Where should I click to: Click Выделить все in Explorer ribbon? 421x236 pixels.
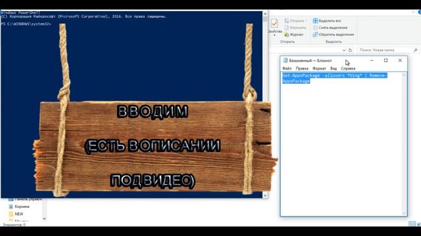coord(327,20)
